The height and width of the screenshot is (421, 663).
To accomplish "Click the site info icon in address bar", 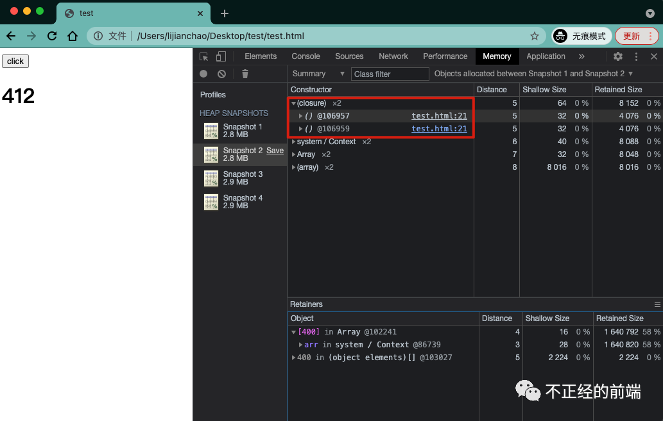I will (98, 36).
